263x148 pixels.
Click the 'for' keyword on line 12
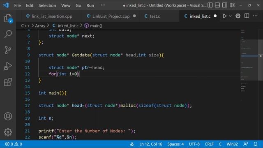pyautogui.click(x=53, y=74)
